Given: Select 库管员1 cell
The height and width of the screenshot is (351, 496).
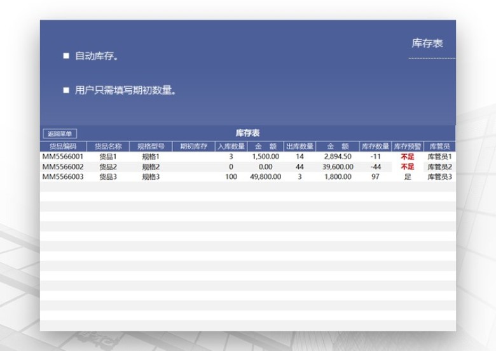Looking at the screenshot, I should pyautogui.click(x=439, y=157).
